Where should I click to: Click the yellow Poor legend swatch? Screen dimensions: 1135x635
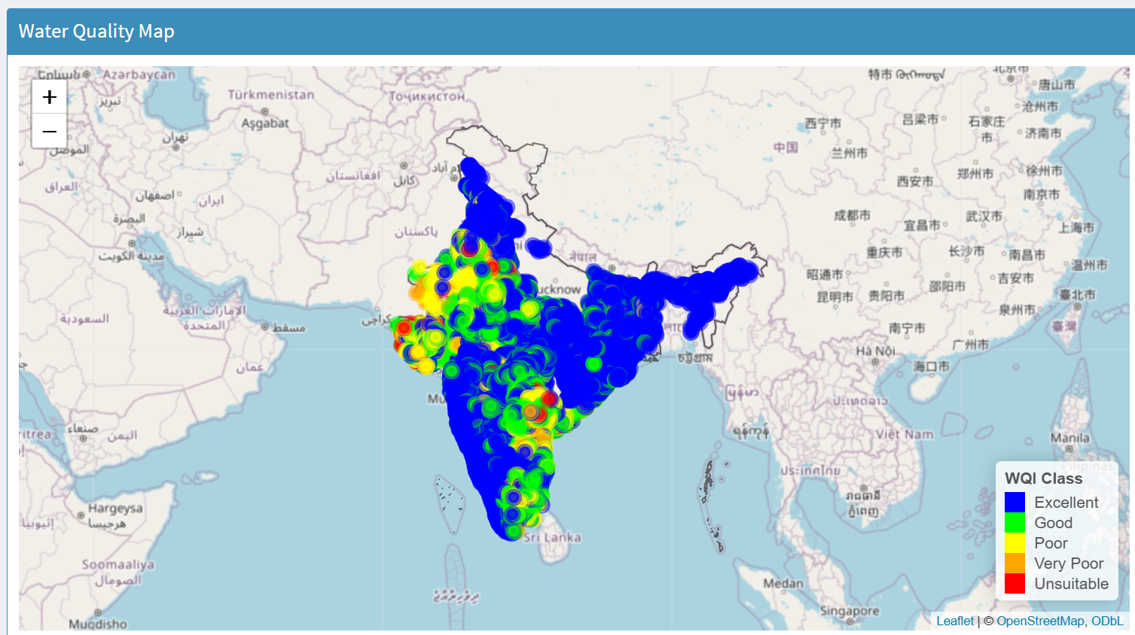click(1014, 542)
